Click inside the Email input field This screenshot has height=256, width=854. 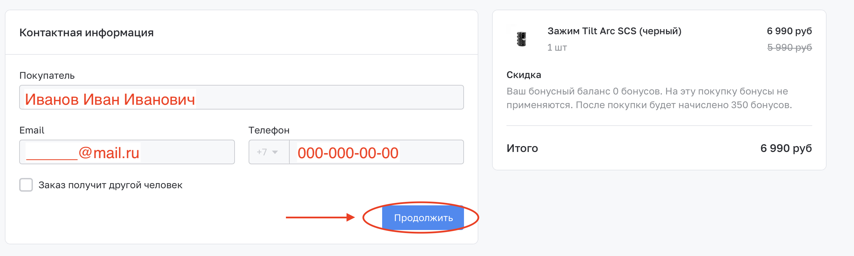point(127,152)
